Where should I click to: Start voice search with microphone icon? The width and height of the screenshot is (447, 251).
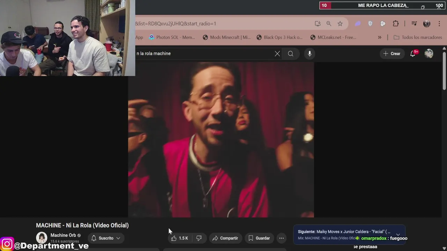(309, 54)
